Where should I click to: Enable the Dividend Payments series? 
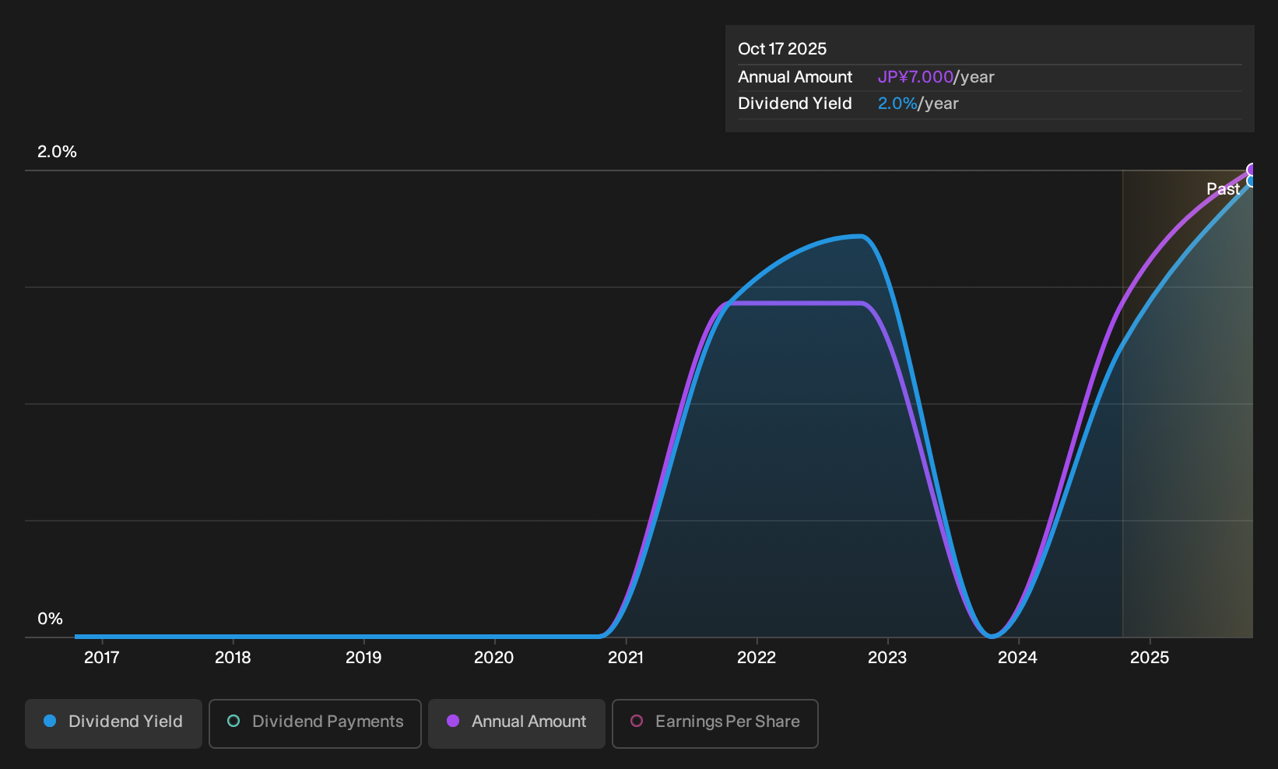click(x=315, y=724)
